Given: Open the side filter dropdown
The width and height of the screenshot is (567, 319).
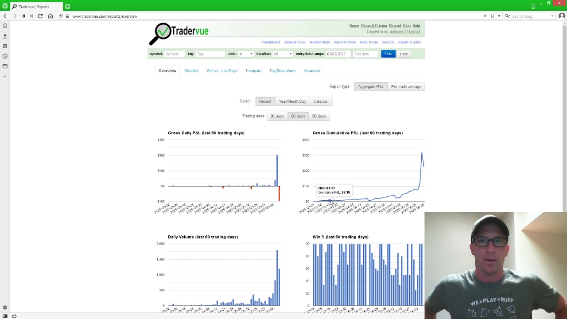Looking at the screenshot, I should click(x=245, y=54).
